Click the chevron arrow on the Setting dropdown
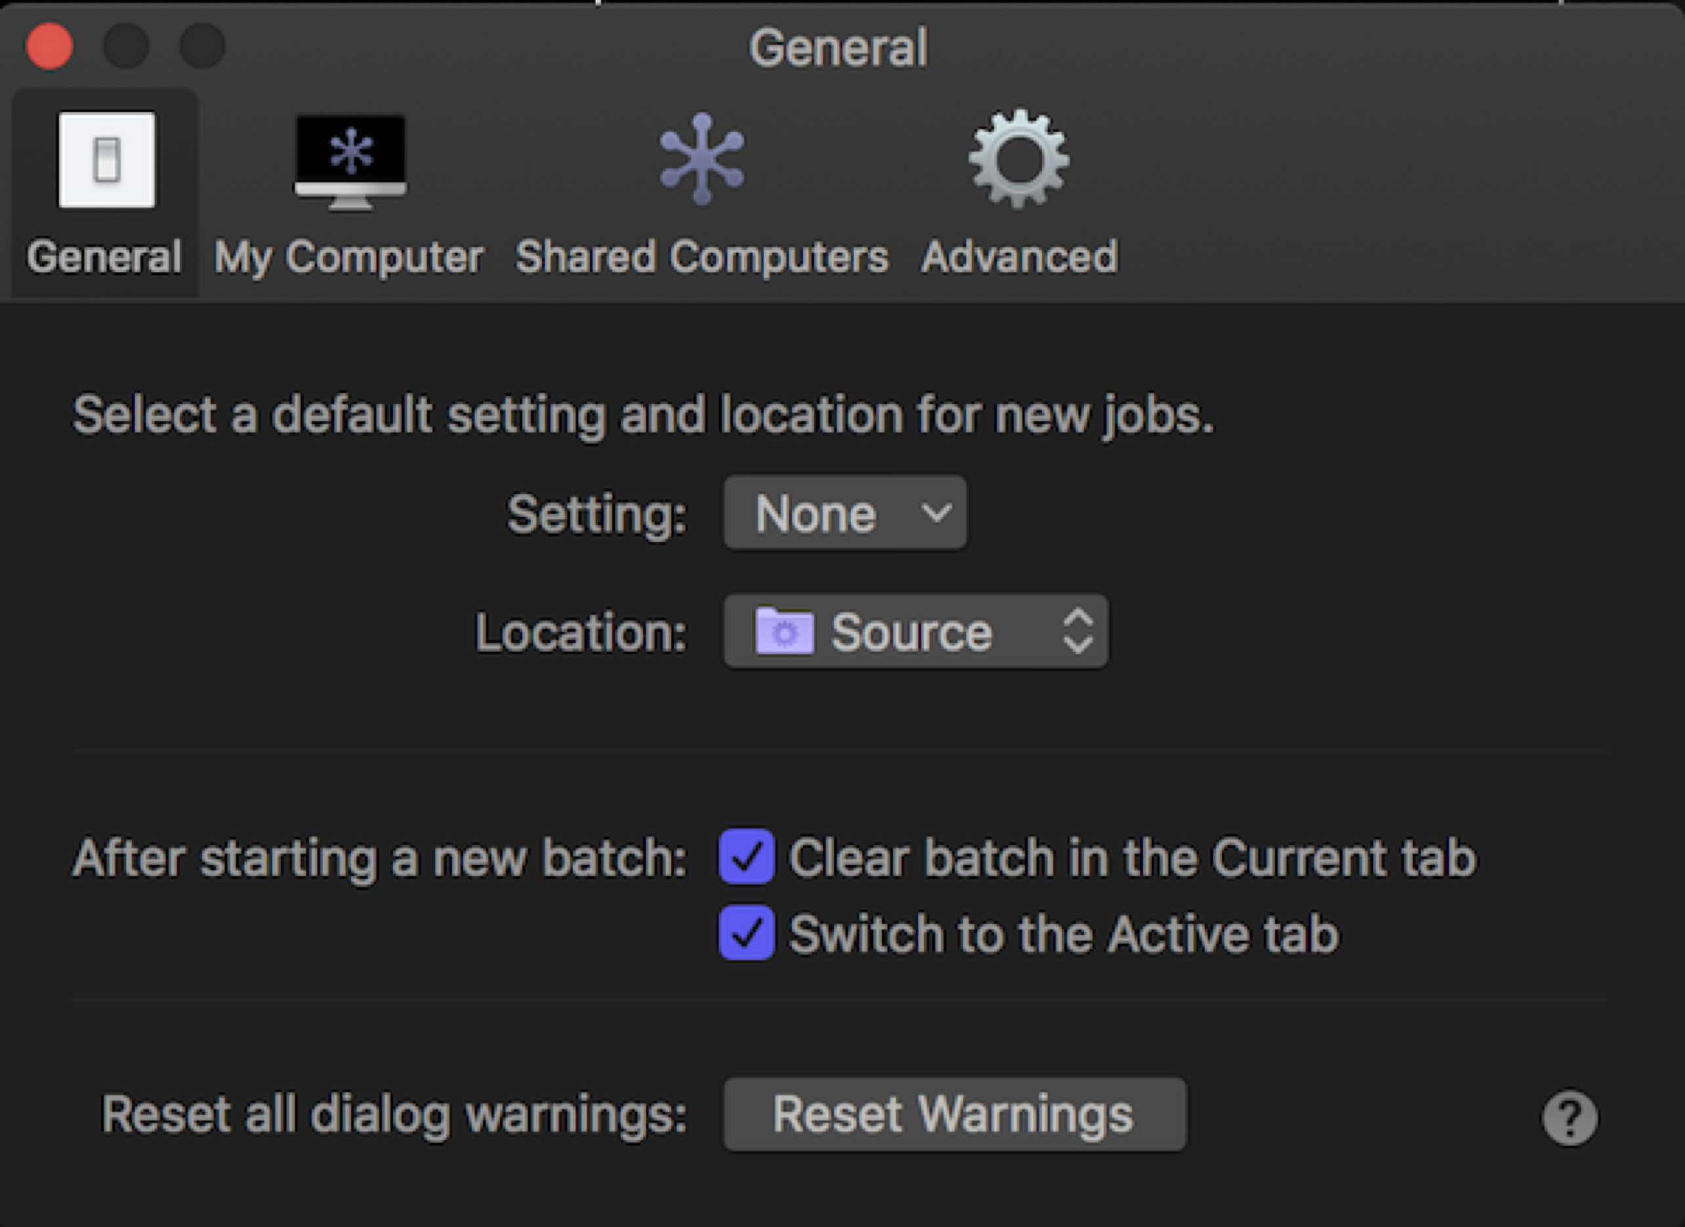 (x=936, y=512)
